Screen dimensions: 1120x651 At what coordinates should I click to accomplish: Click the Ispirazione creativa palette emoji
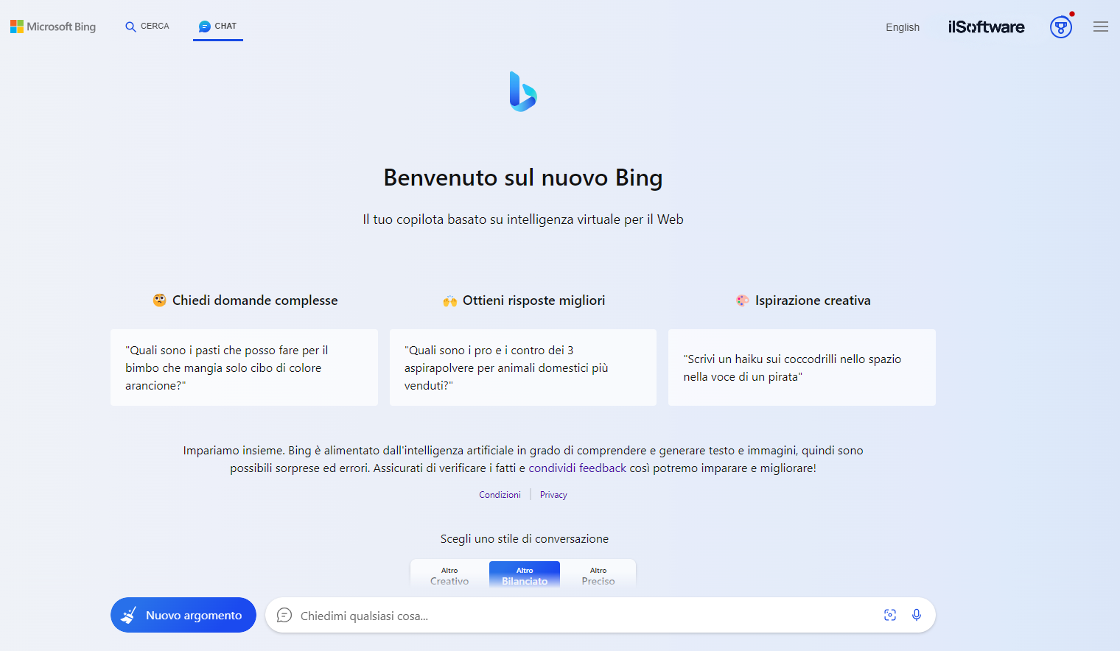[742, 300]
